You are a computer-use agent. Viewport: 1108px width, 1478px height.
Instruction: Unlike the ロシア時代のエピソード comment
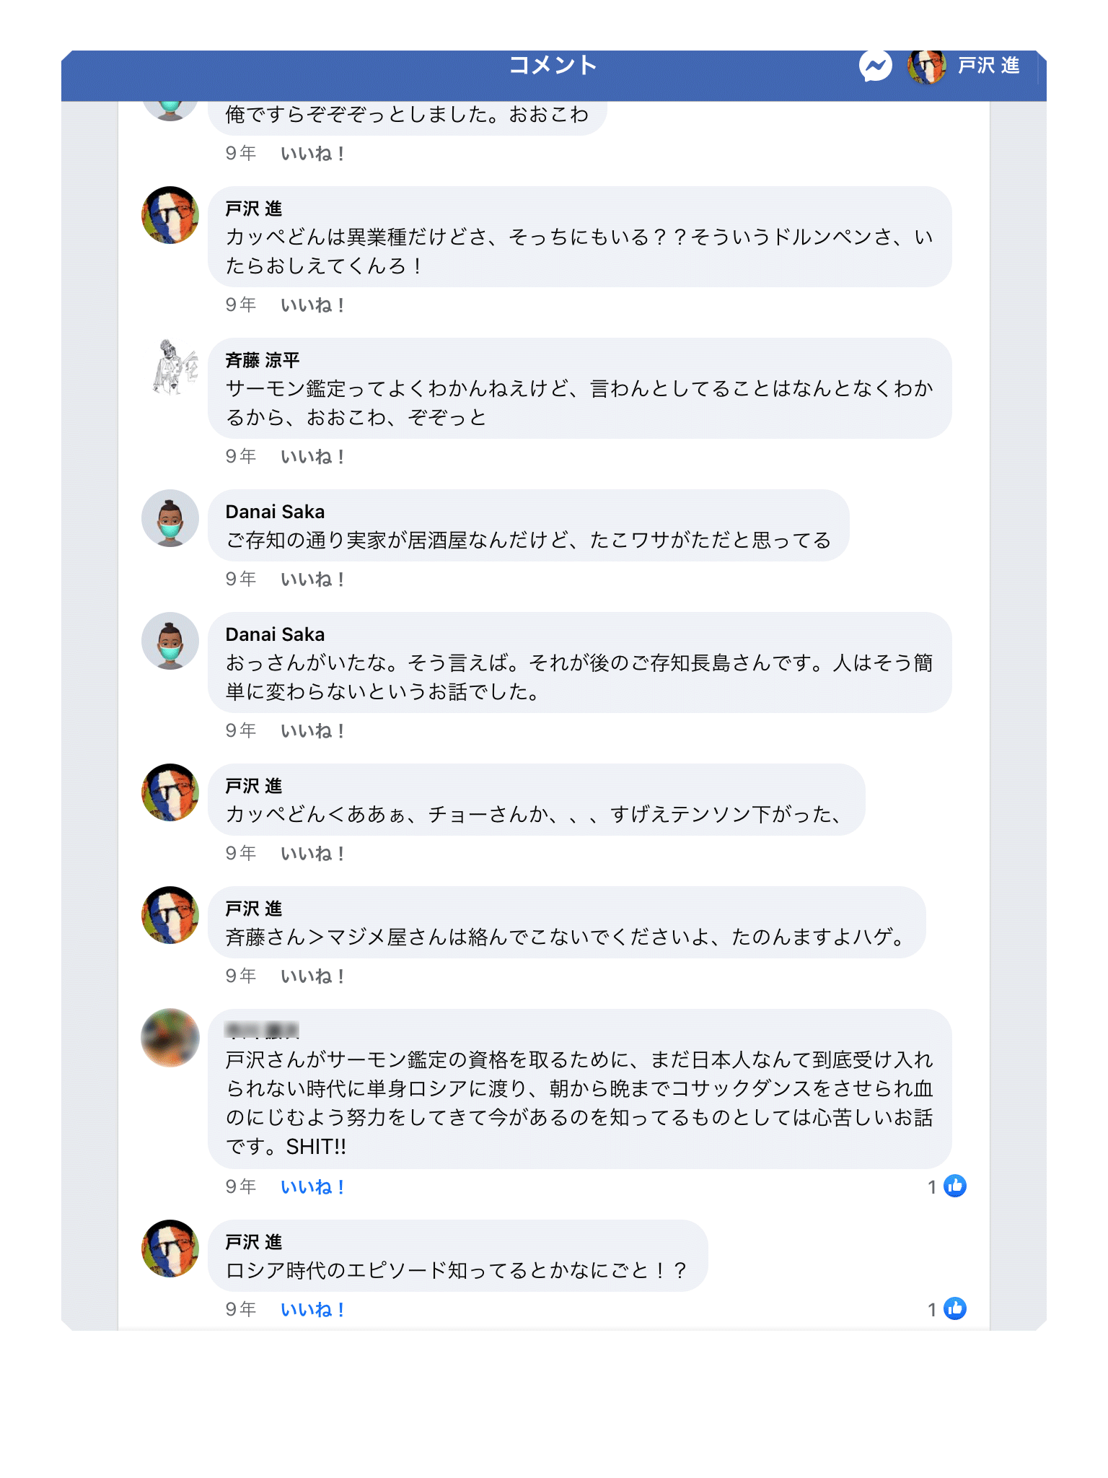pos(312,1309)
